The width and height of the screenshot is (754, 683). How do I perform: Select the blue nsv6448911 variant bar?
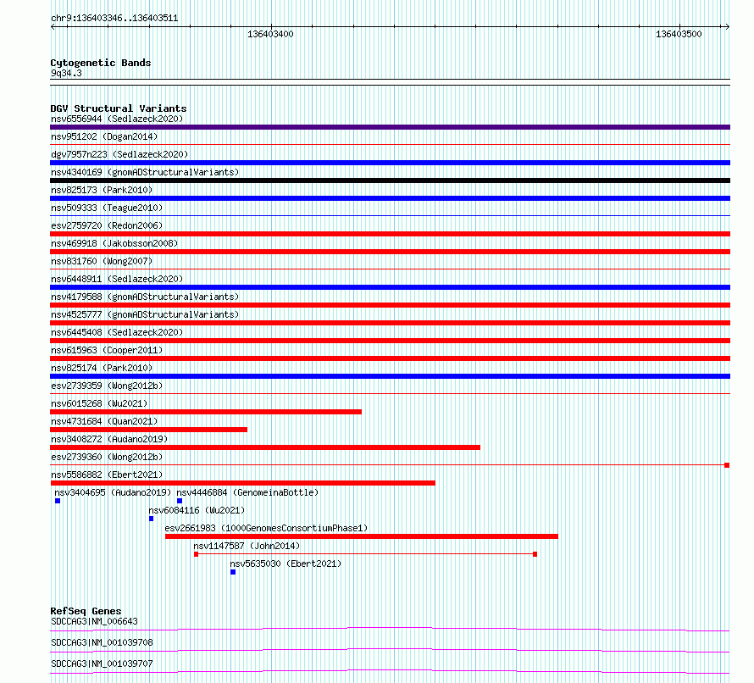[x=390, y=287]
